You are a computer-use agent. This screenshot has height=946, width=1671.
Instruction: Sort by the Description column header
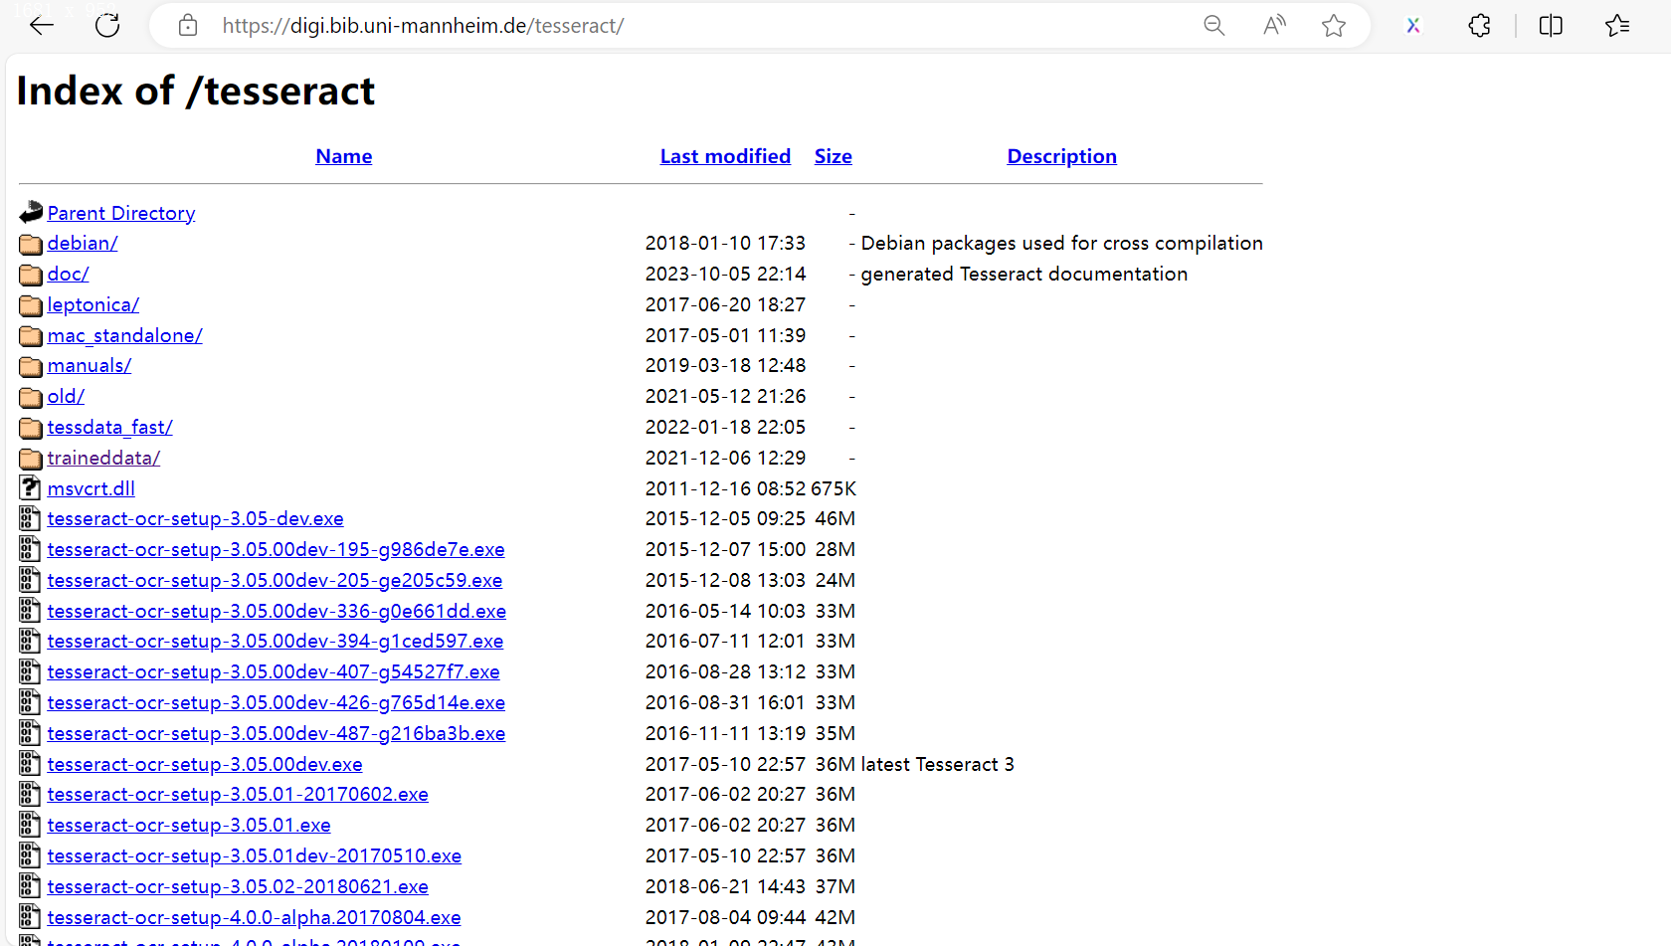1061,156
